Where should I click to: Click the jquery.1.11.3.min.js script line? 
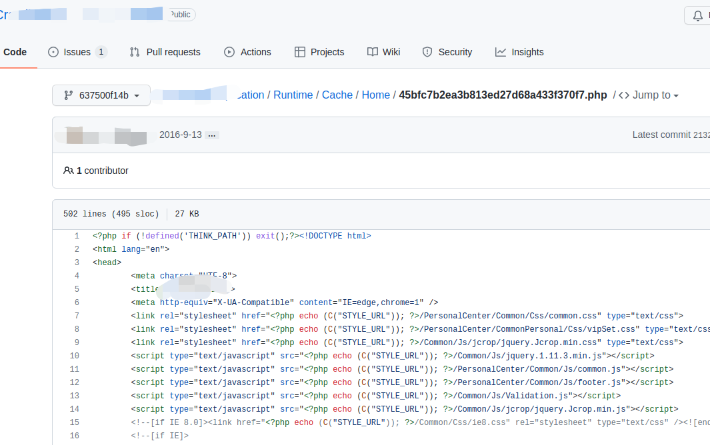coord(393,356)
